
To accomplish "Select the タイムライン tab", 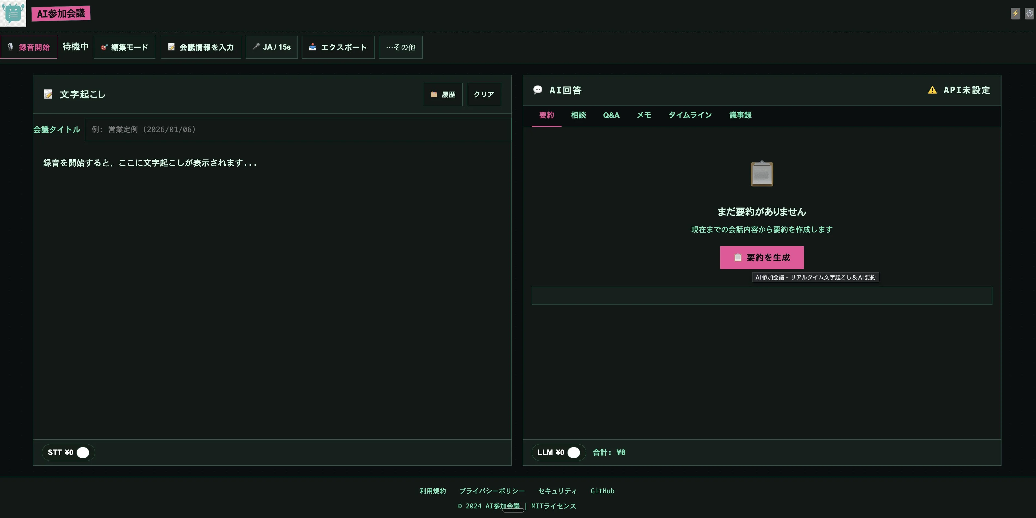I will (690, 115).
